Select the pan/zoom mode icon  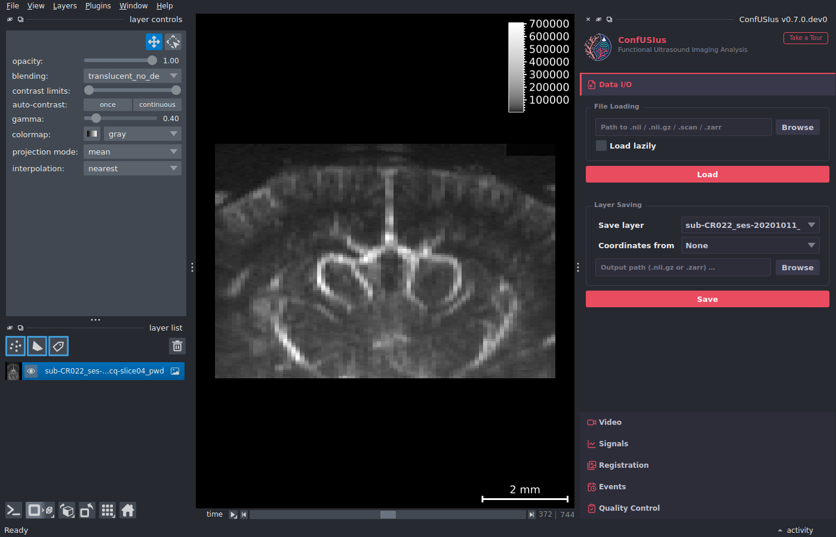click(153, 42)
